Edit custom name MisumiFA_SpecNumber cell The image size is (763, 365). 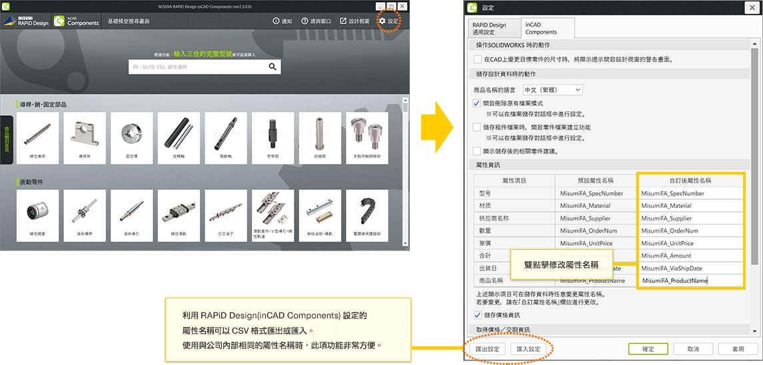pos(690,193)
